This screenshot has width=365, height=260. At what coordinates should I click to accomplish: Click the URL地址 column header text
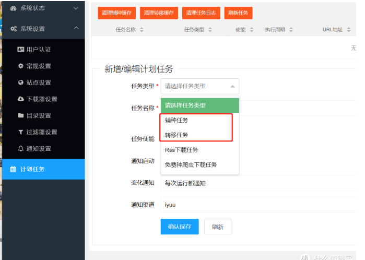333,30
